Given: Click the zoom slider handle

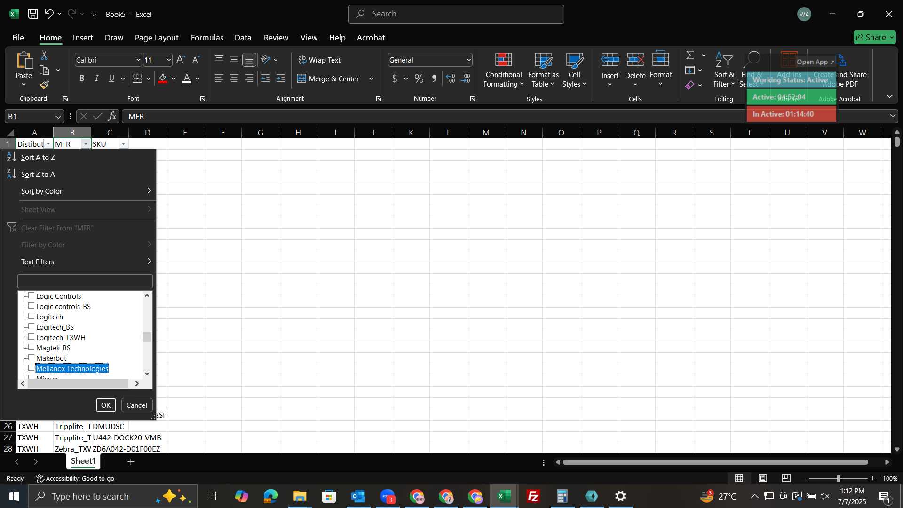Looking at the screenshot, I should click(838, 478).
